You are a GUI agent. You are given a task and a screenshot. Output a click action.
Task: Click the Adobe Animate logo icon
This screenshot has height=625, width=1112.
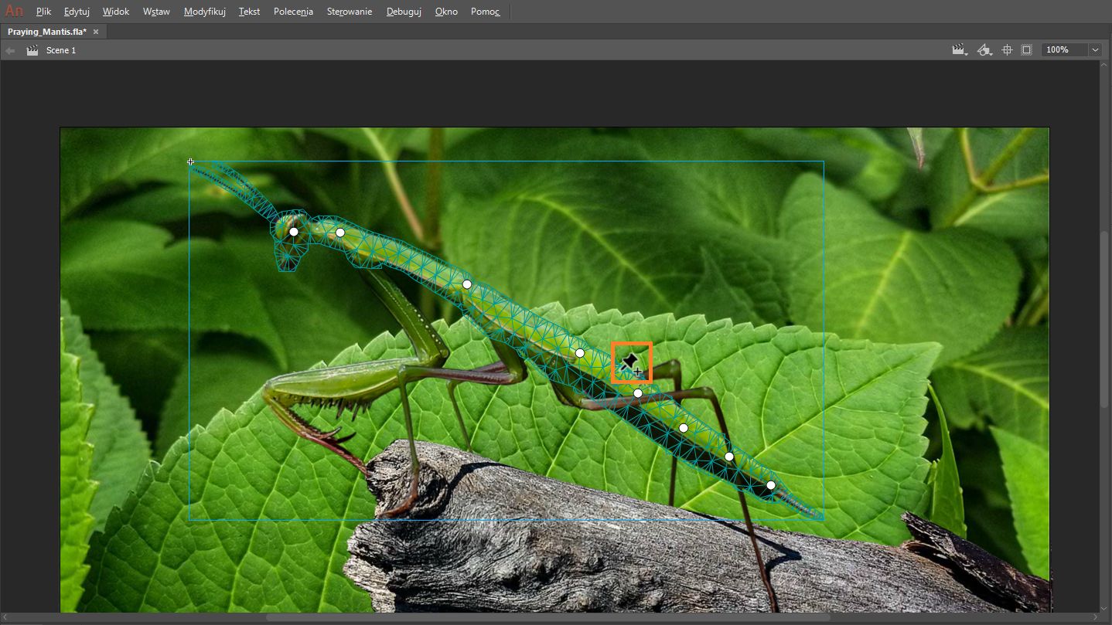point(14,12)
